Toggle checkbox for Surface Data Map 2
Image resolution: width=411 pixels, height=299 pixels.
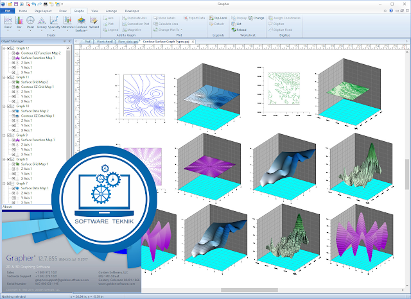13,111
